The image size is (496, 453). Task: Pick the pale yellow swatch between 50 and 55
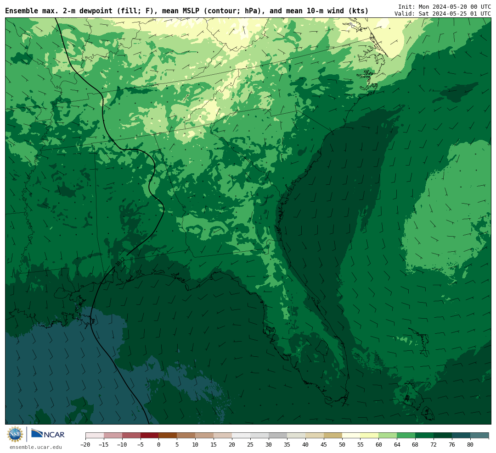coord(351,435)
